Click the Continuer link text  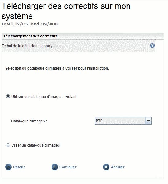click(68, 167)
